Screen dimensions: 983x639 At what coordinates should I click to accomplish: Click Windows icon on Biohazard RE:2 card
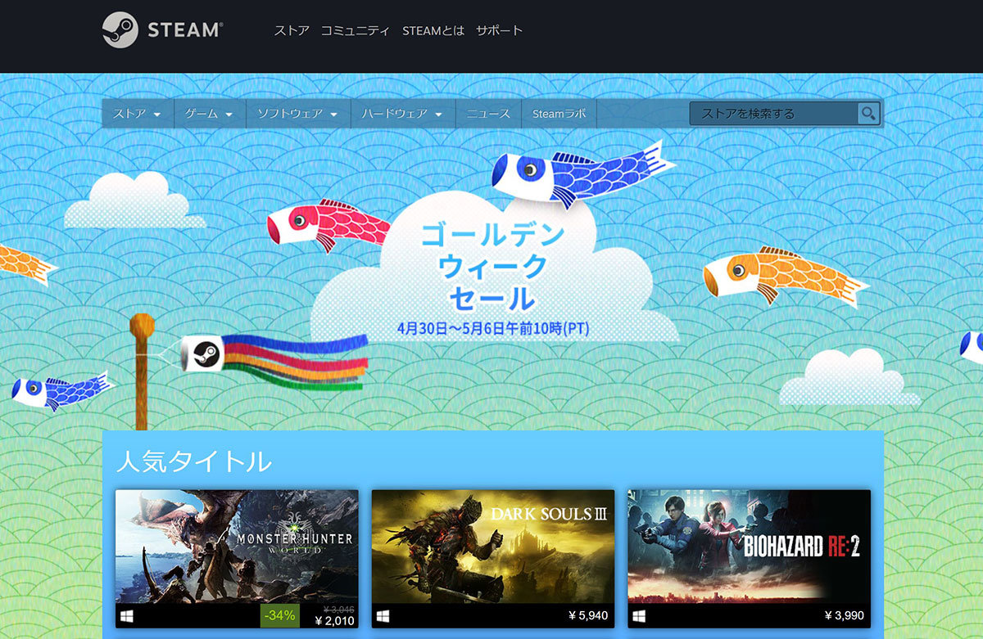point(639,615)
